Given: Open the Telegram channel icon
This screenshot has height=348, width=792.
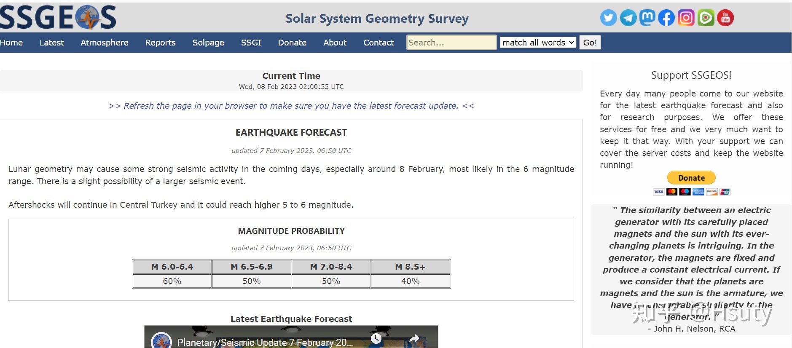Looking at the screenshot, I should 628,18.
